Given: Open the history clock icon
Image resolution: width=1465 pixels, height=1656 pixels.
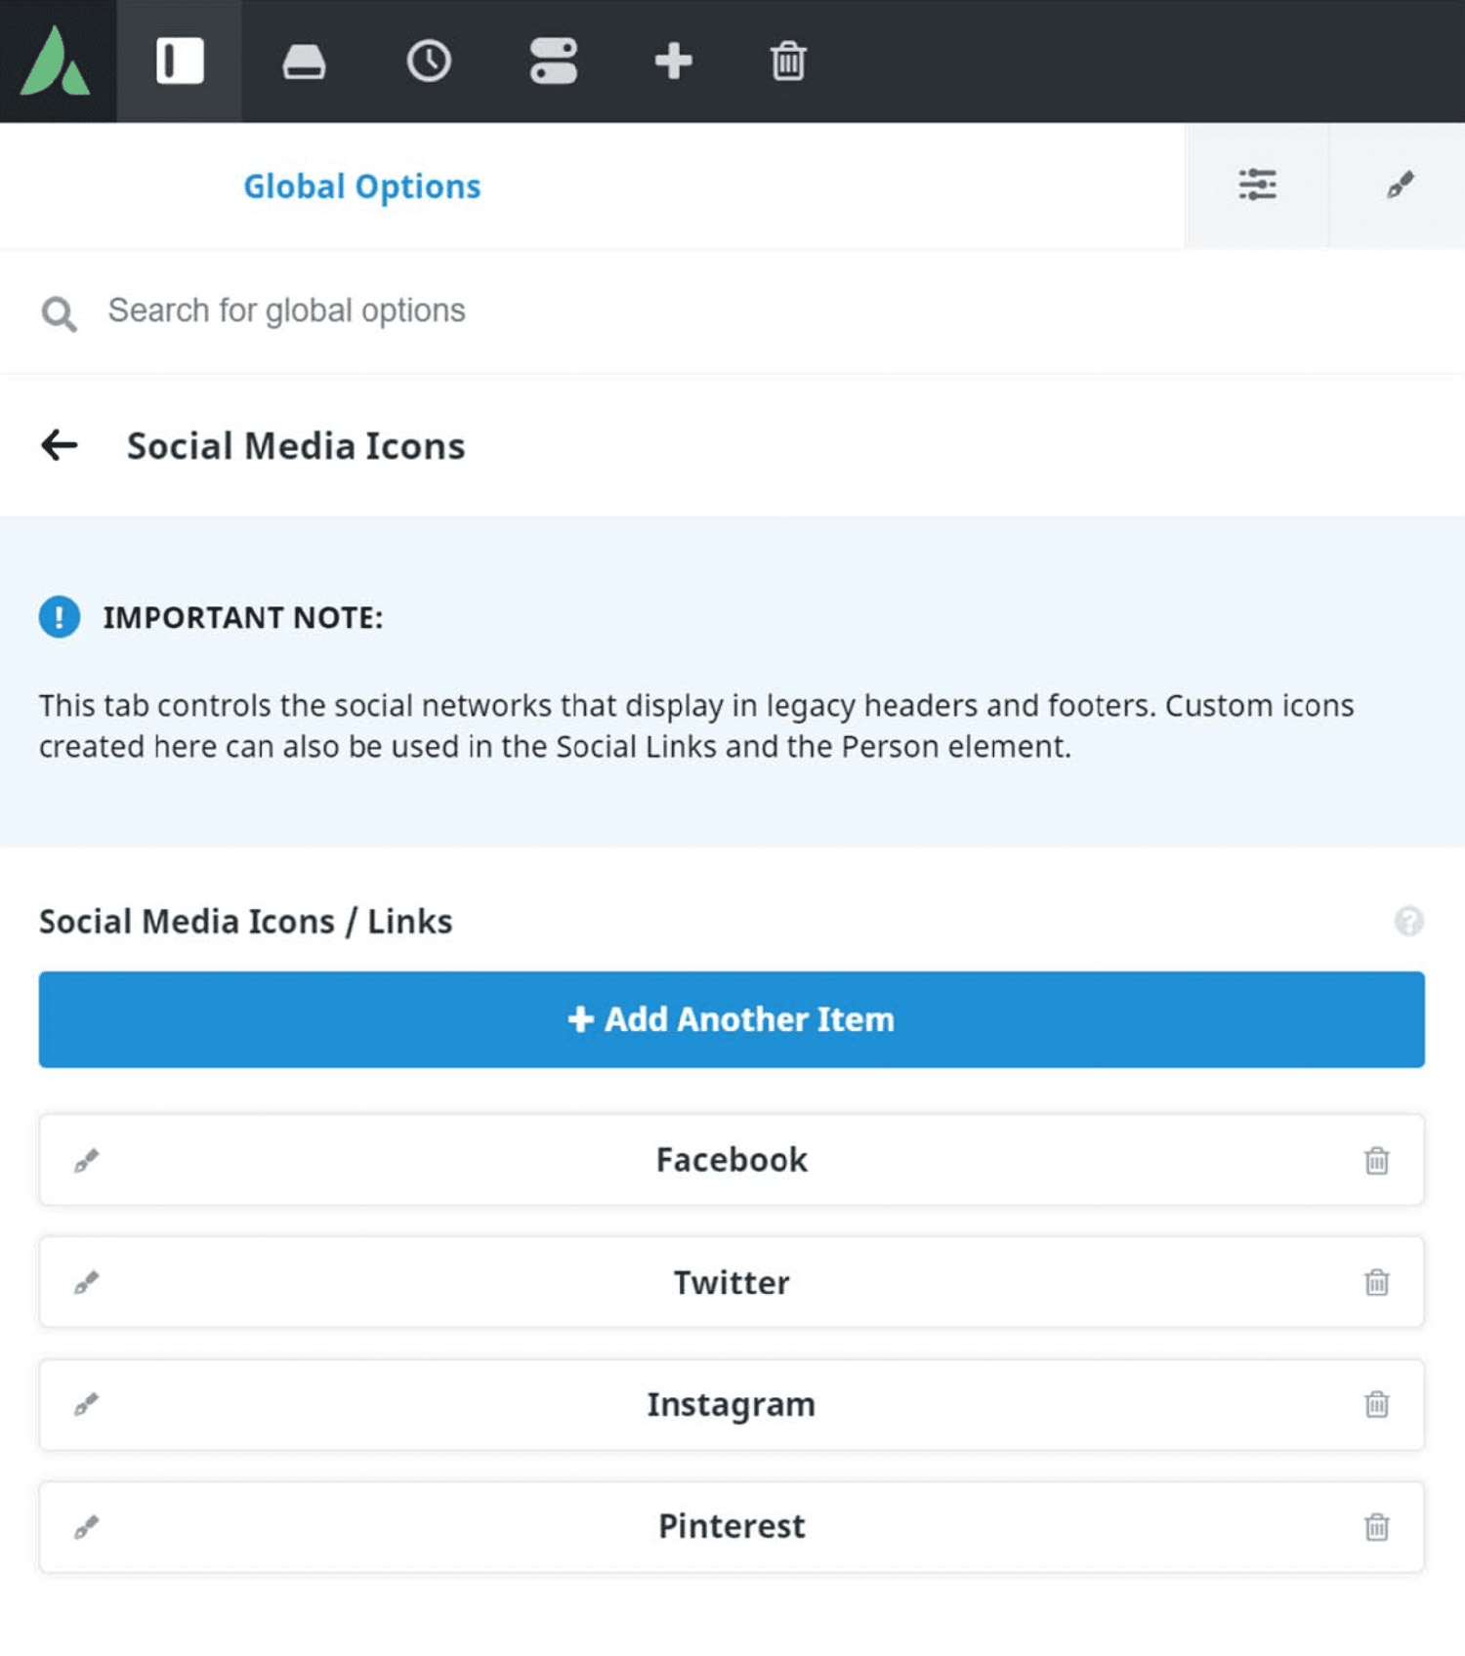Looking at the screenshot, I should click(429, 62).
